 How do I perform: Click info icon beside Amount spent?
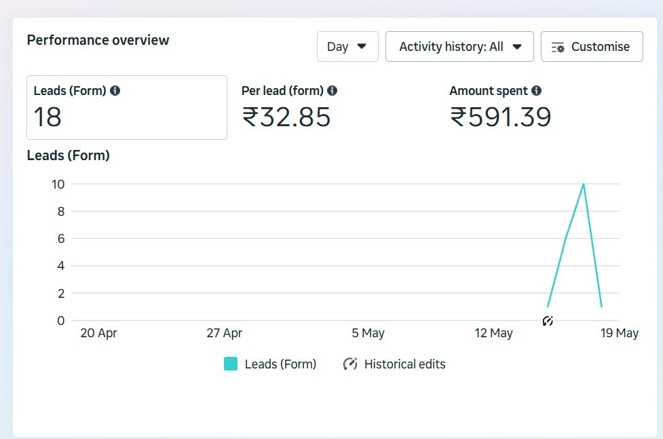pyautogui.click(x=537, y=90)
